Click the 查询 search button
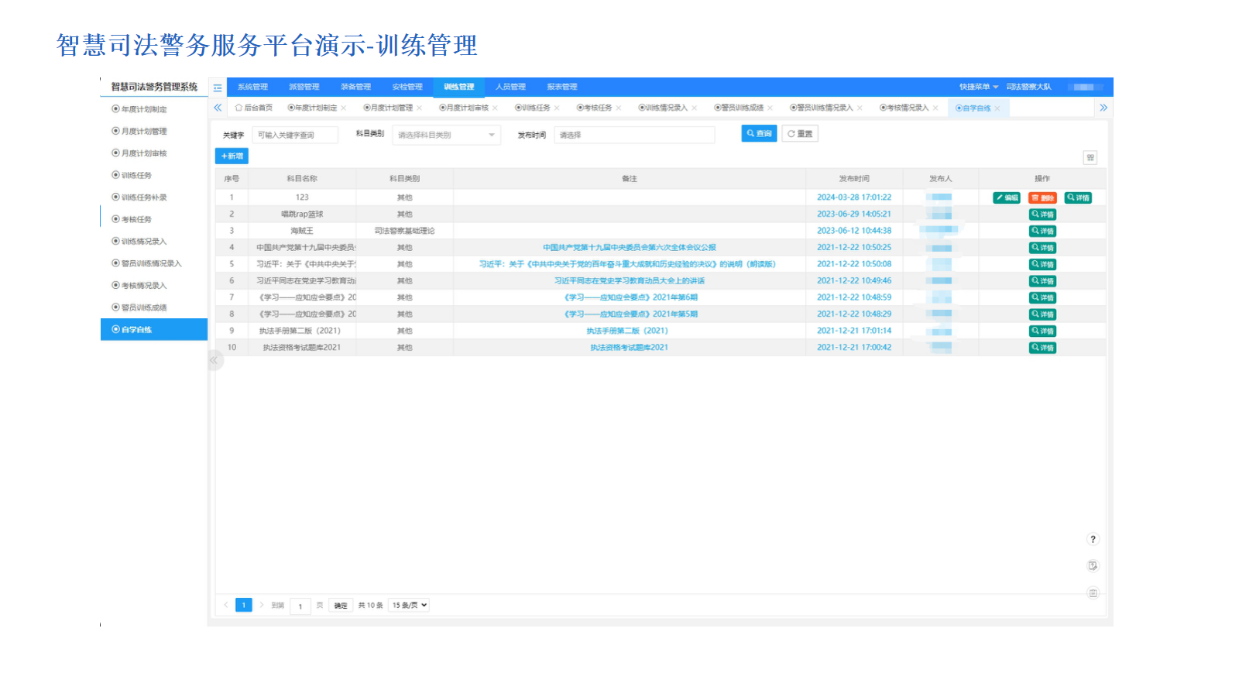 tap(759, 134)
